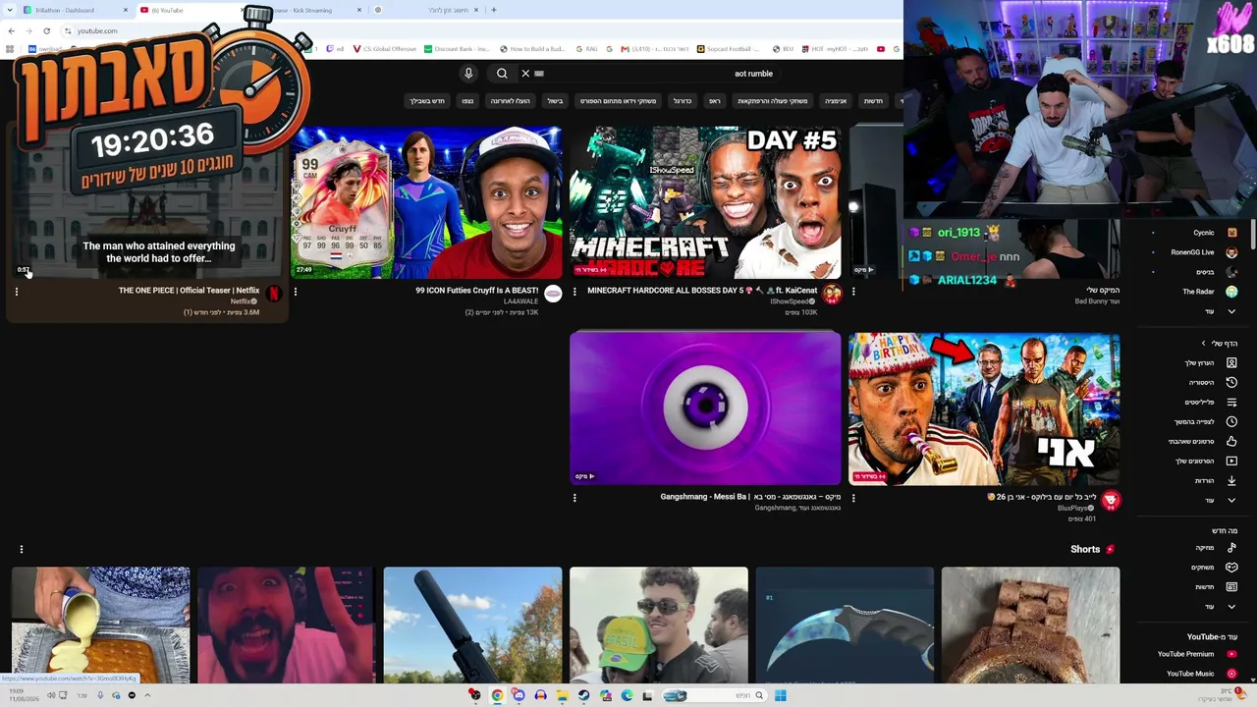Select the חדשות filter chip
This screenshot has height=707, width=1257.
873,101
